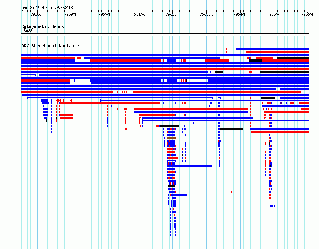Select the 79610k ruler tick label
319x249 pixels.
tap(138, 14)
